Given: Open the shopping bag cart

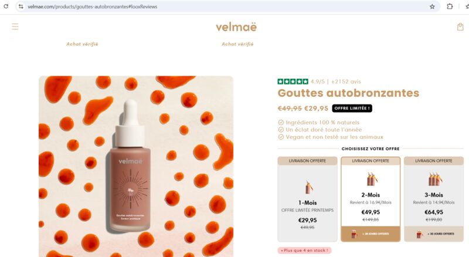Looking at the screenshot, I should click(460, 27).
